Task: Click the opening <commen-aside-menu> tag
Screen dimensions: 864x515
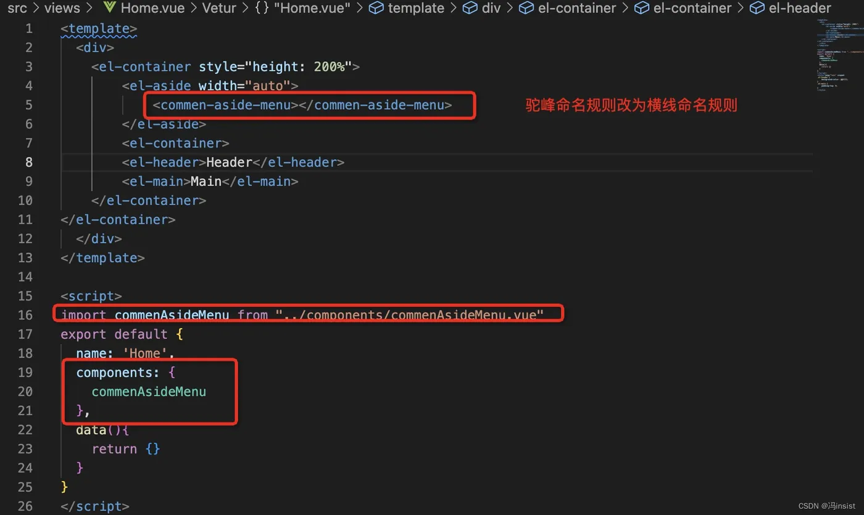Action: point(225,105)
